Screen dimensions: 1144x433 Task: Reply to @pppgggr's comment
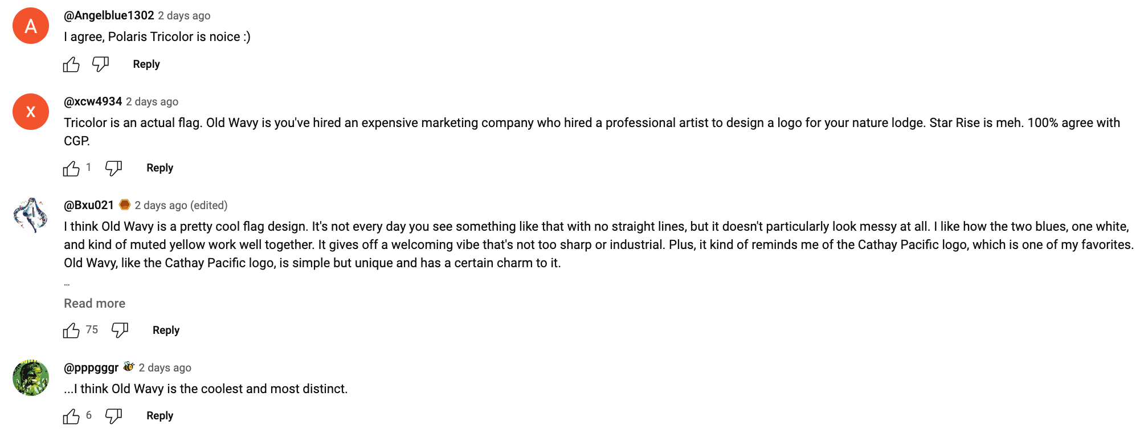(160, 416)
